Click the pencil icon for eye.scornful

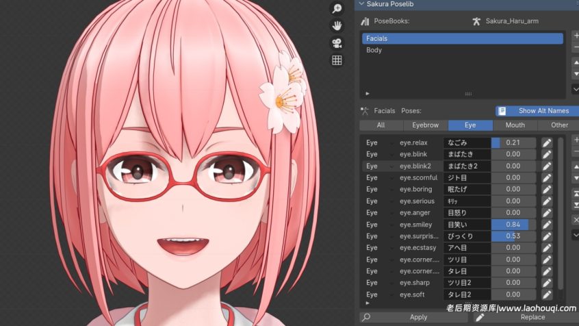tap(547, 178)
